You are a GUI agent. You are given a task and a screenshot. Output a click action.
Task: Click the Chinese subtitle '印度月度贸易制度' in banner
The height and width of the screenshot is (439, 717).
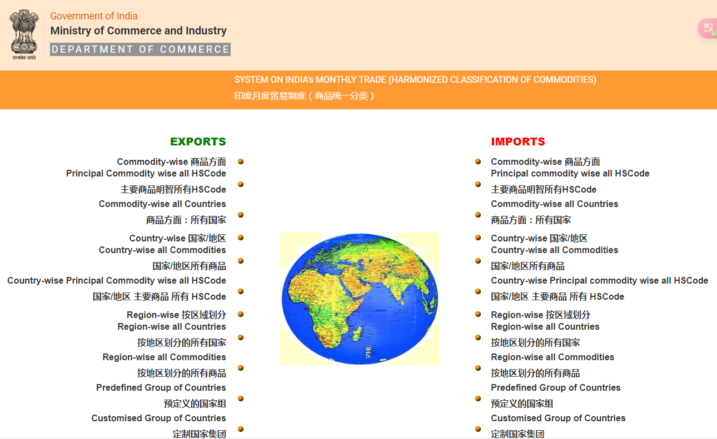(x=305, y=96)
